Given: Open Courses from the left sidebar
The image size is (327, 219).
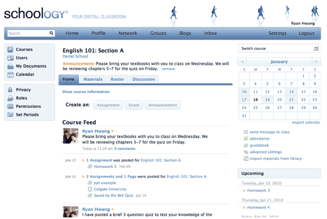Looking at the screenshot, I should [10, 49].
